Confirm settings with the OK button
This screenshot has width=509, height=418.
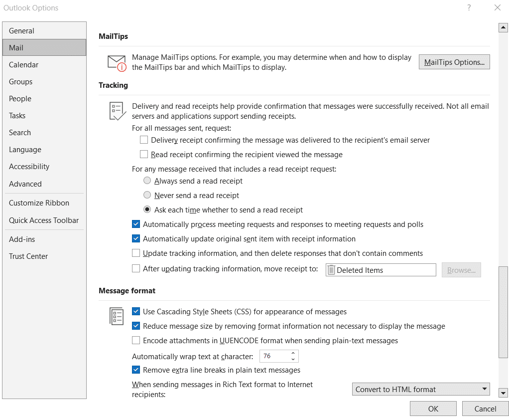[x=433, y=408]
